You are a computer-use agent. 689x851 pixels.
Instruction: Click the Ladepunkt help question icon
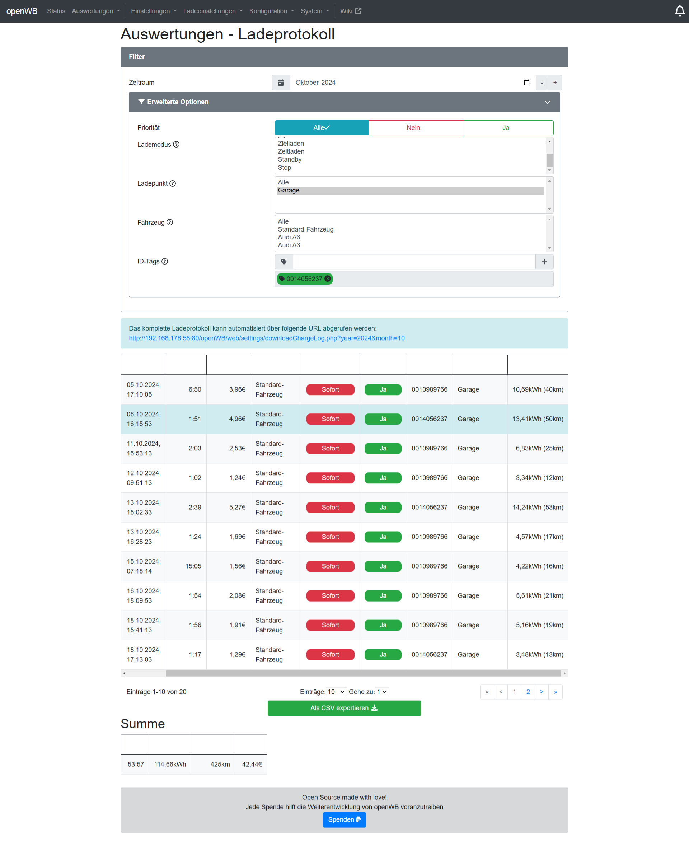pos(173,183)
